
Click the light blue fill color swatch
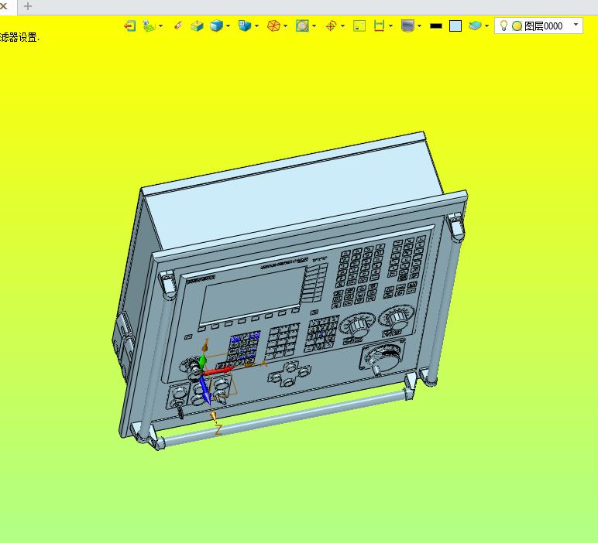(455, 26)
